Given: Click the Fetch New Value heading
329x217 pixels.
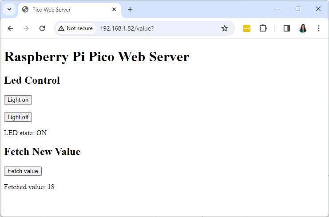Looking at the screenshot, I should 42,151.
